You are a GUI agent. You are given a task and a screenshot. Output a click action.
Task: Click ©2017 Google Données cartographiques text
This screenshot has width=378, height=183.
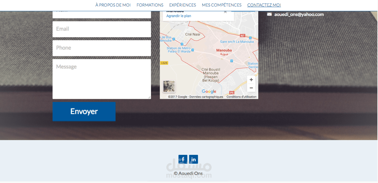tap(196, 97)
